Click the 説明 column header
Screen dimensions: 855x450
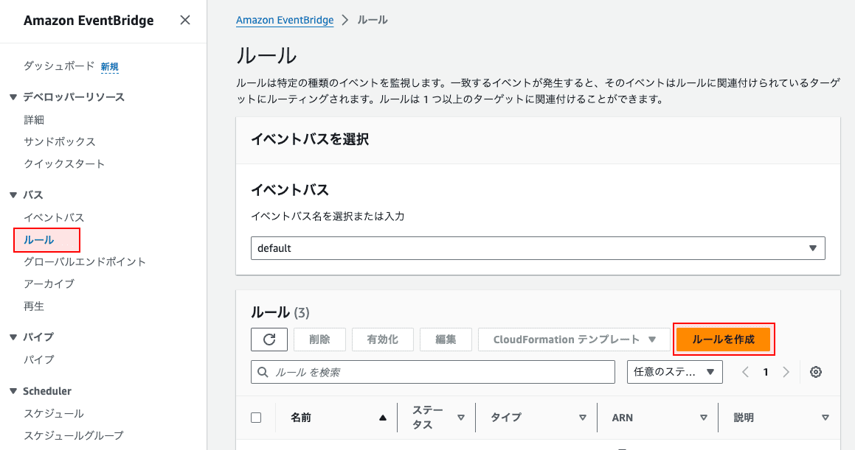[744, 418]
